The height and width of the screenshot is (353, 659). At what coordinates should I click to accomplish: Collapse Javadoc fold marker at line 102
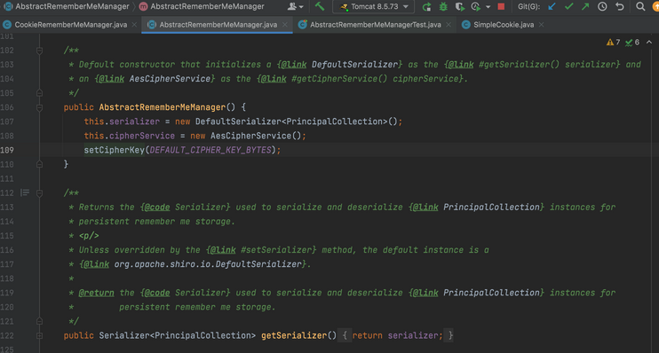pos(39,51)
